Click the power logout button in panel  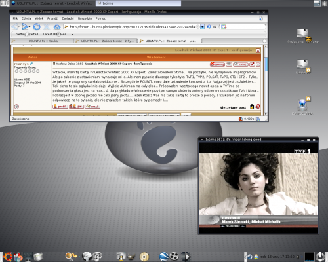(x=321, y=257)
